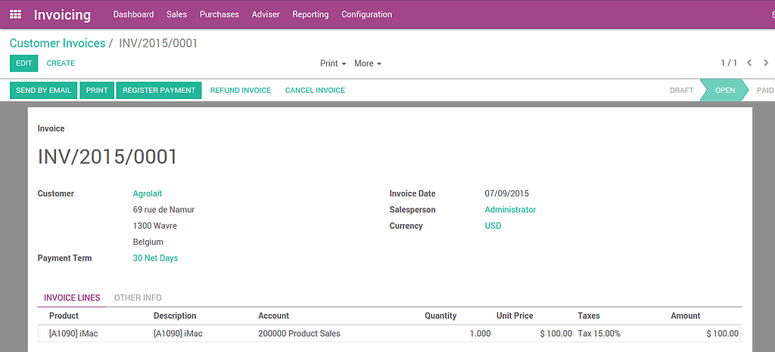The width and height of the screenshot is (775, 352).
Task: Click the Refund Invoice button
Action: [x=240, y=91]
